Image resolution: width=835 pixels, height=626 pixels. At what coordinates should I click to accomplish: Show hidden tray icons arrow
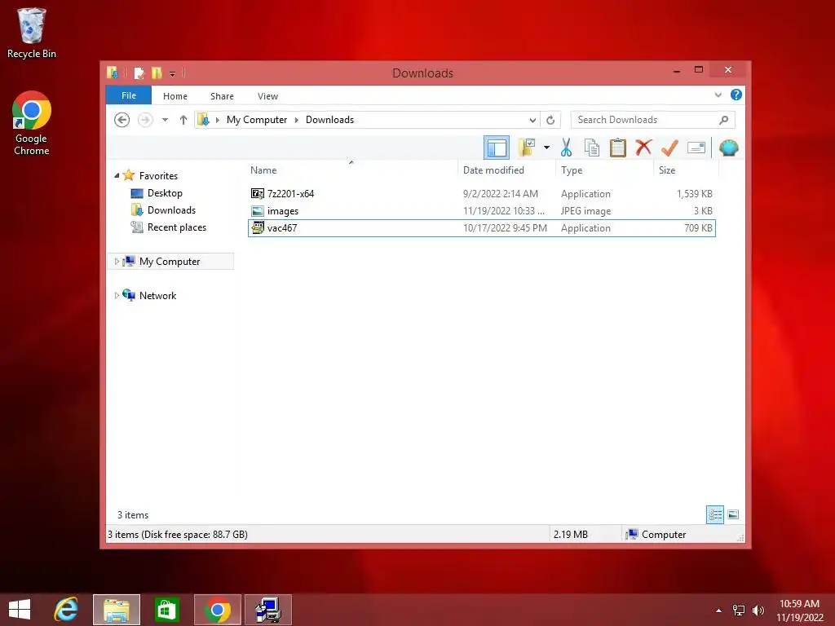pos(719,611)
